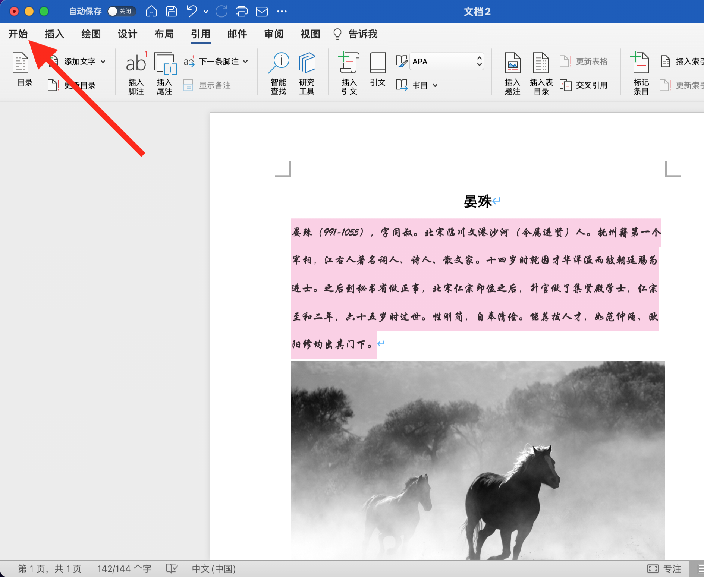Viewport: 704px width, 577px height.
Task: Open undo history dropdown arrow
Action: point(206,12)
